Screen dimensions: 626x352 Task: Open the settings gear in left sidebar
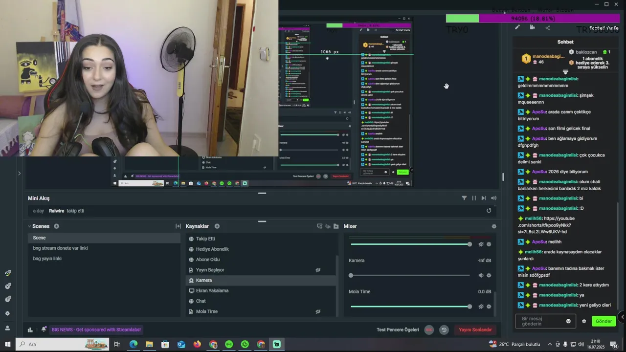tap(7, 313)
